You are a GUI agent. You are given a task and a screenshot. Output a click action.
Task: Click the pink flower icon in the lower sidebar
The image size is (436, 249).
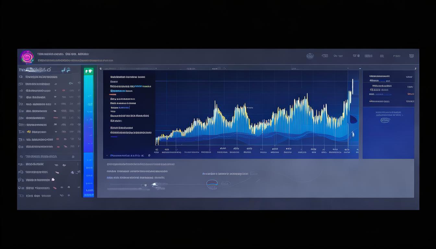53,180
